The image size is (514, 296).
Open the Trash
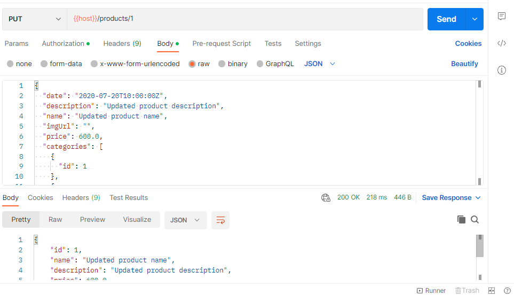[467, 291]
